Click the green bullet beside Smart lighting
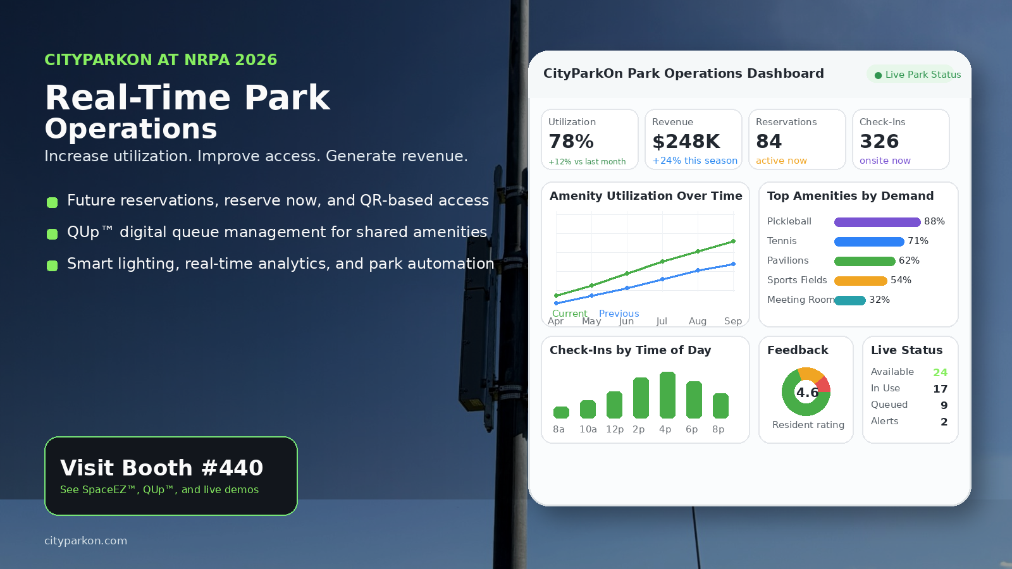This screenshot has height=569, width=1012. pyautogui.click(x=52, y=266)
